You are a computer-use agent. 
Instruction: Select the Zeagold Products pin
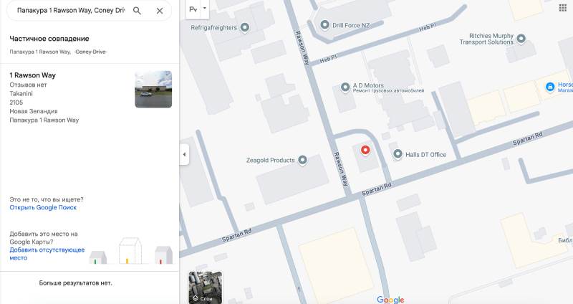click(302, 160)
